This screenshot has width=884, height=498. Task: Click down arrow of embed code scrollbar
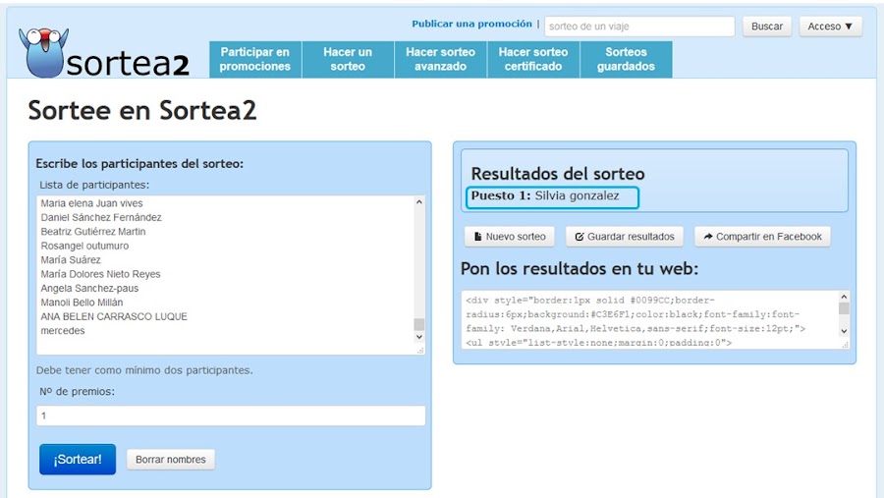(844, 331)
